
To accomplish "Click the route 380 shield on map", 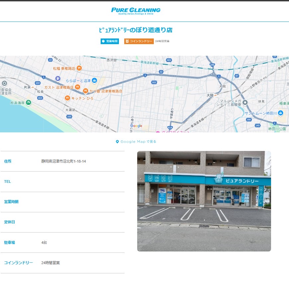I will tap(249, 120).
